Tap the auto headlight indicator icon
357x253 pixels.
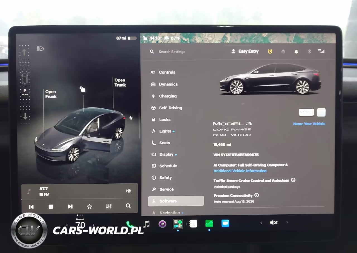(x=40, y=49)
